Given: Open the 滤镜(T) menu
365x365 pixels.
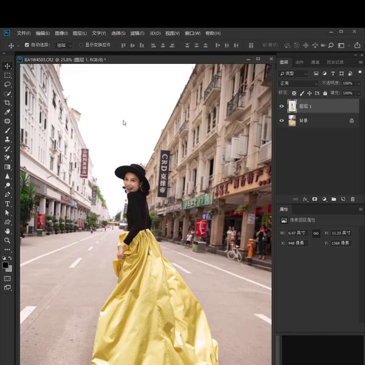Looking at the screenshot, I should (137, 33).
